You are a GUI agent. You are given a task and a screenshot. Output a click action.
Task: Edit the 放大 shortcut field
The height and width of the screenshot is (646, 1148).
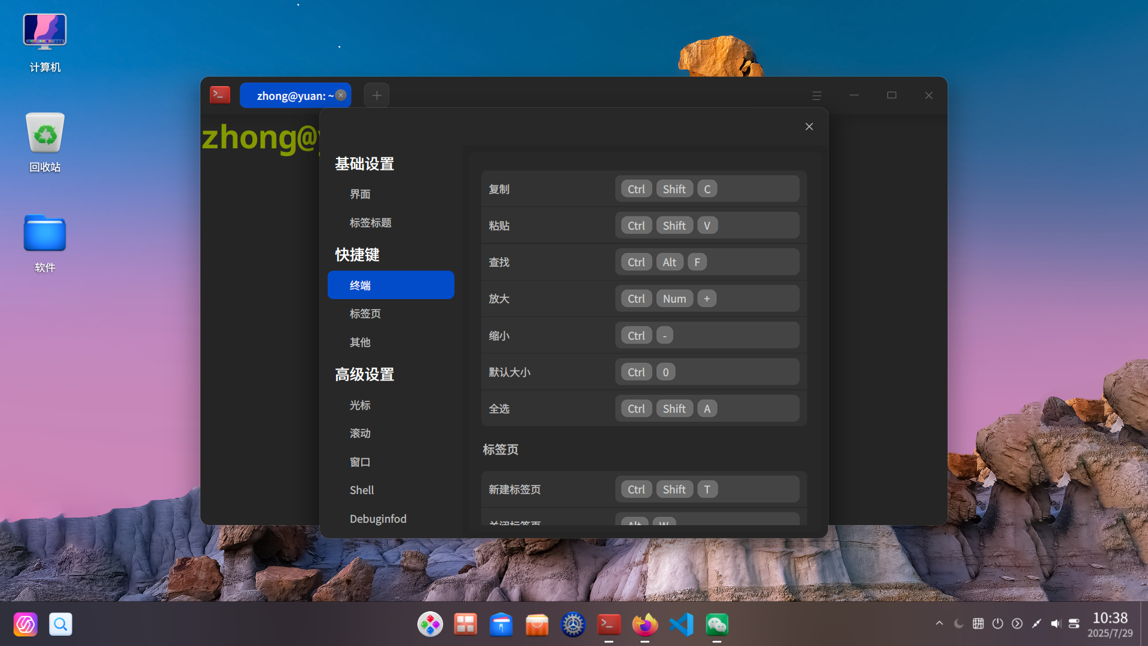(x=707, y=298)
